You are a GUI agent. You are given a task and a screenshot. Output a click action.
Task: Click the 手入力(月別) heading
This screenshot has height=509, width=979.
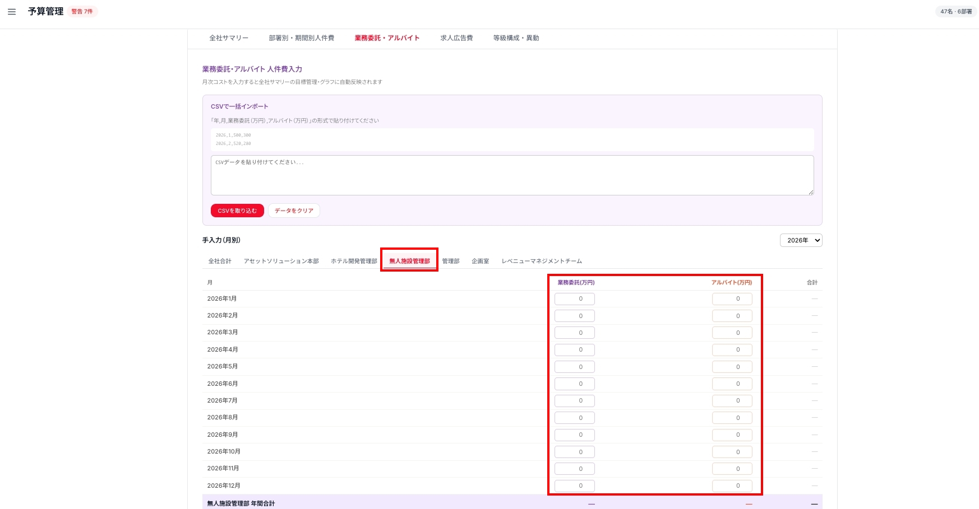[221, 240]
